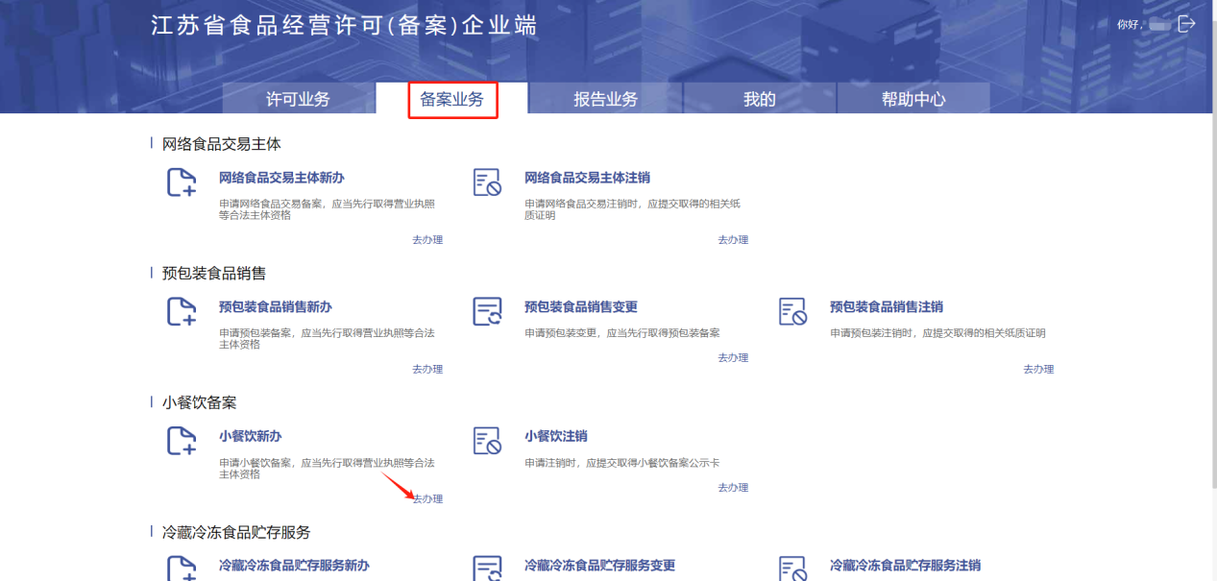Click the 小餐饮注销 cancel icon
This screenshot has width=1217, height=581.
pyautogui.click(x=487, y=441)
